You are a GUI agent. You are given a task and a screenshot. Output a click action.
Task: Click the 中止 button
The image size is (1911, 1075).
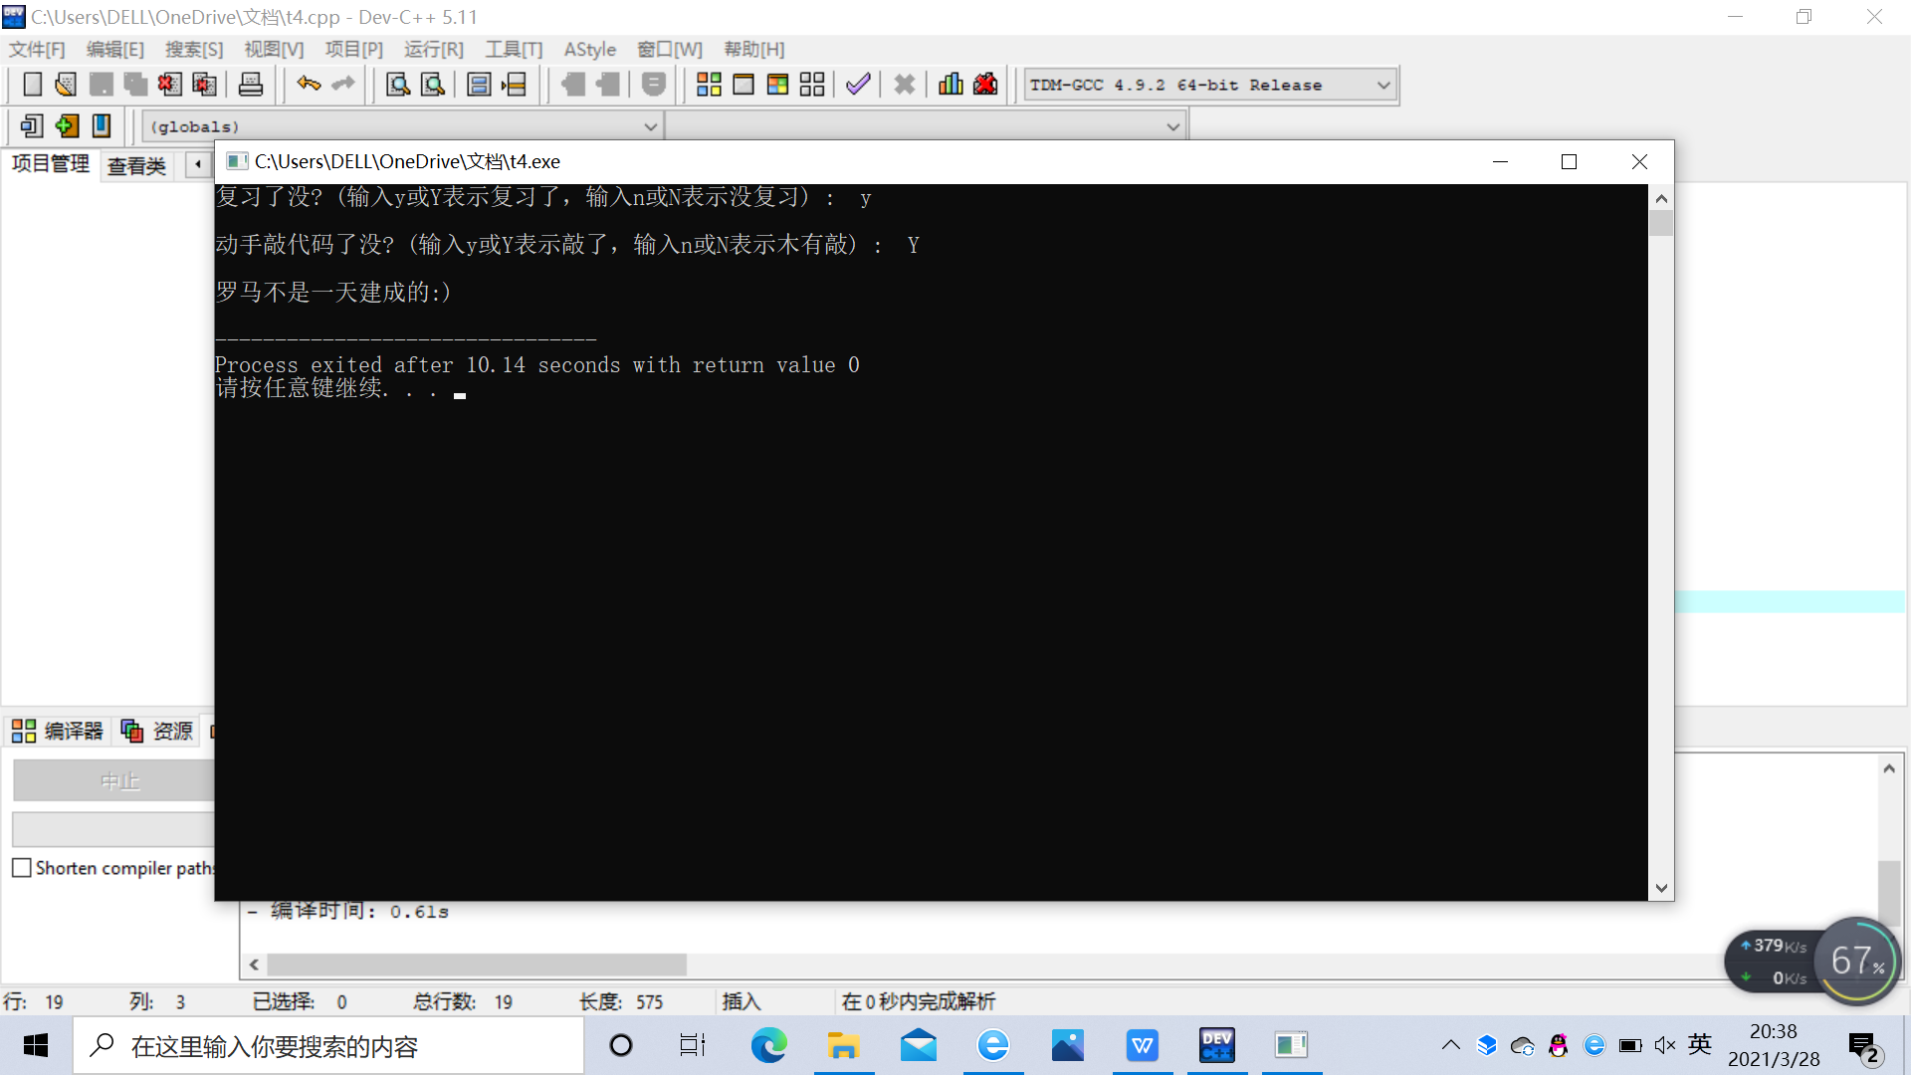pos(119,781)
